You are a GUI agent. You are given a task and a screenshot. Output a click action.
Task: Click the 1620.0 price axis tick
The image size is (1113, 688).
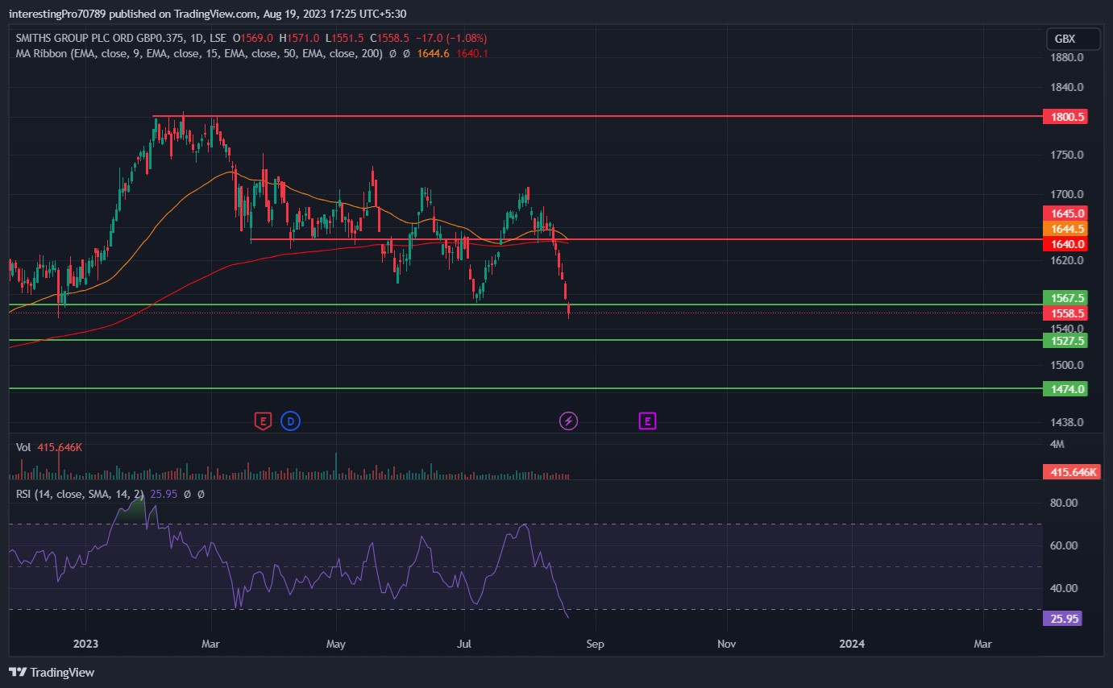[1066, 260]
